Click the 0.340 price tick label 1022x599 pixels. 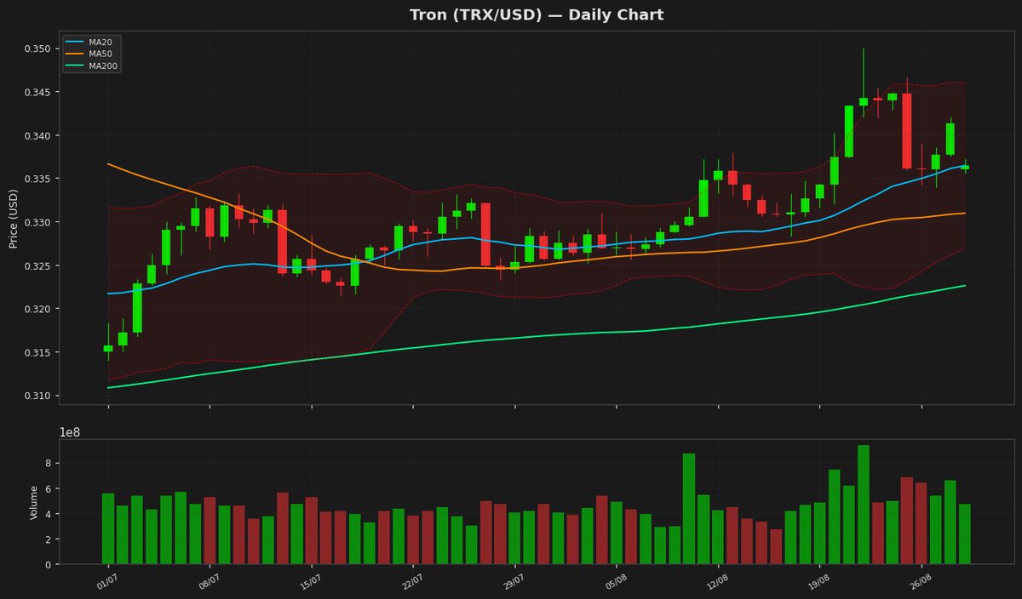37,135
